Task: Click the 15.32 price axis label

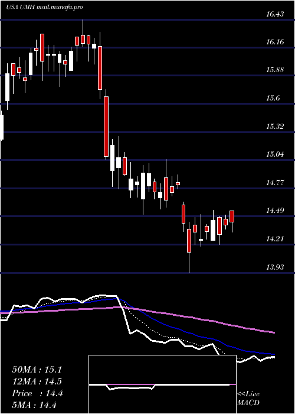Action: tap(275, 126)
